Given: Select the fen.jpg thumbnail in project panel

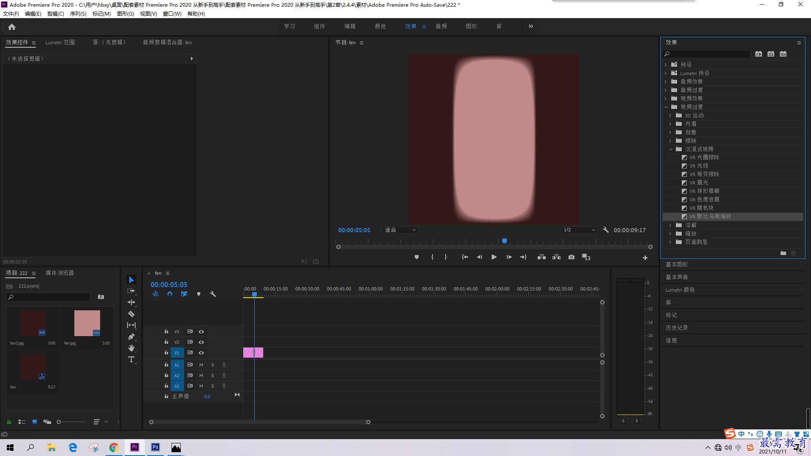Looking at the screenshot, I should (x=87, y=323).
